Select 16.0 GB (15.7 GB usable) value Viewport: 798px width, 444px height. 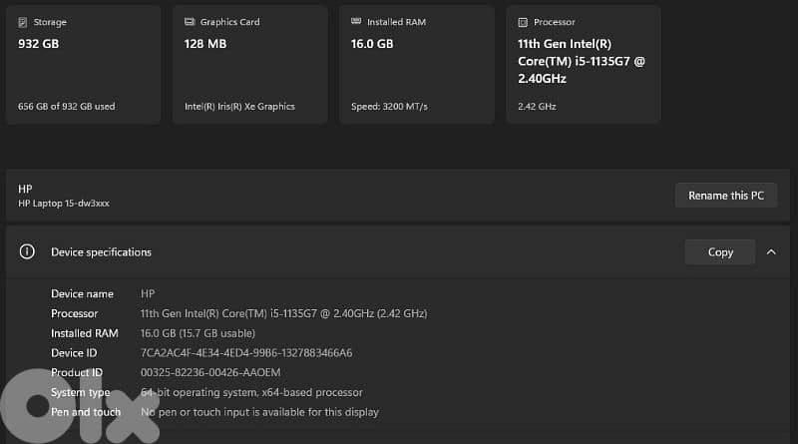[x=198, y=333]
